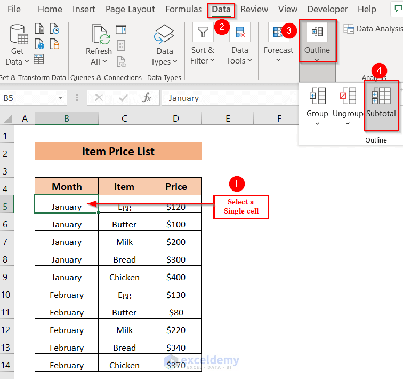The image size is (403, 379).
Task: Click the Refresh All icon
Action: click(99, 35)
